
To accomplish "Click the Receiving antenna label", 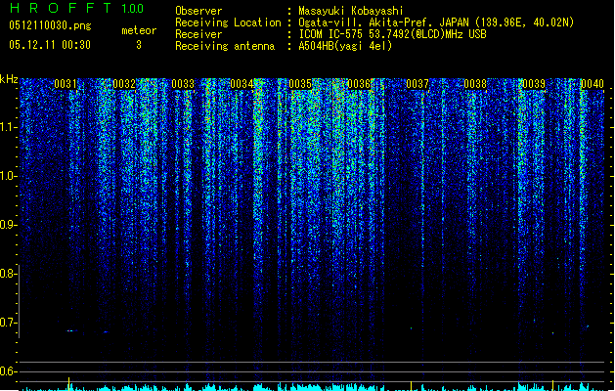I will click(x=225, y=46).
